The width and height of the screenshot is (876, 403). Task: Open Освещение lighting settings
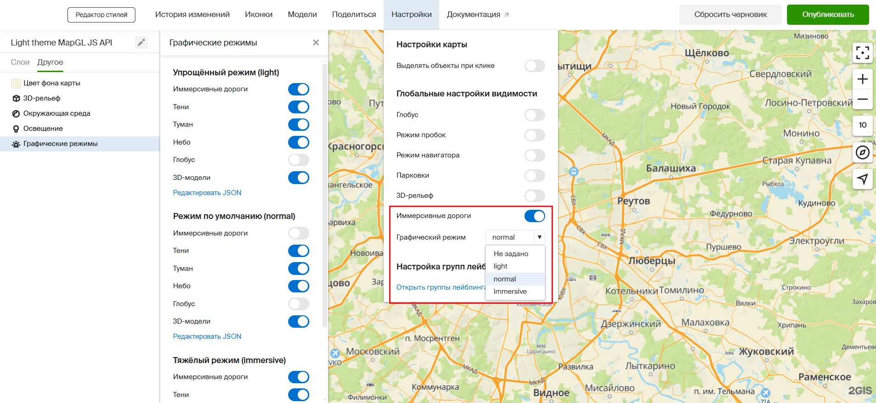[43, 129]
